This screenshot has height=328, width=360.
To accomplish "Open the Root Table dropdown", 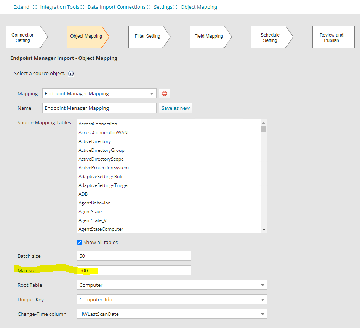I will (262, 285).
